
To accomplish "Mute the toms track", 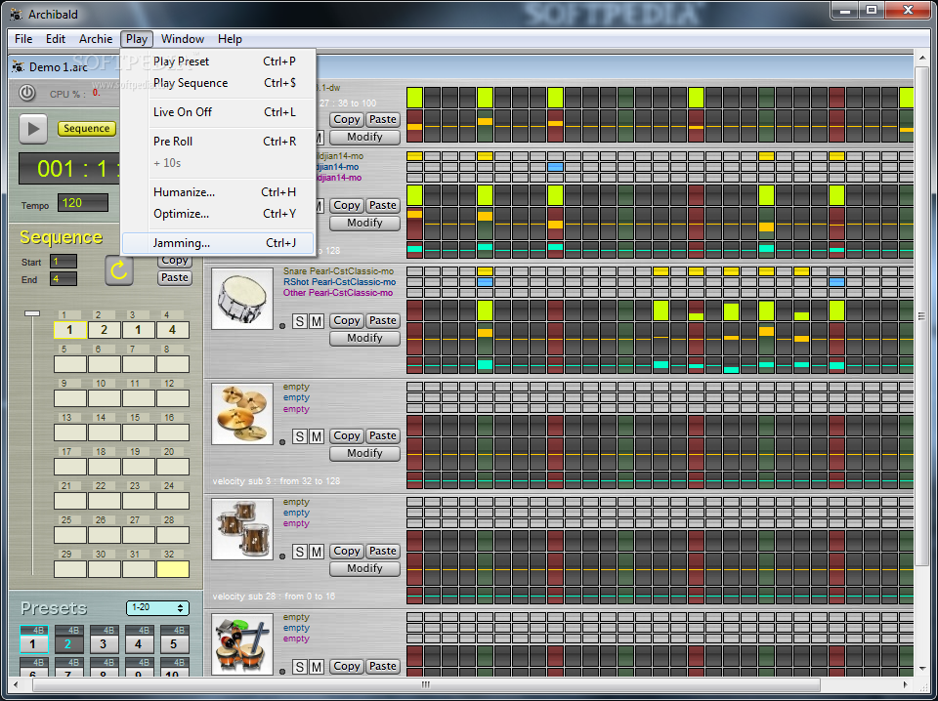I will point(317,553).
